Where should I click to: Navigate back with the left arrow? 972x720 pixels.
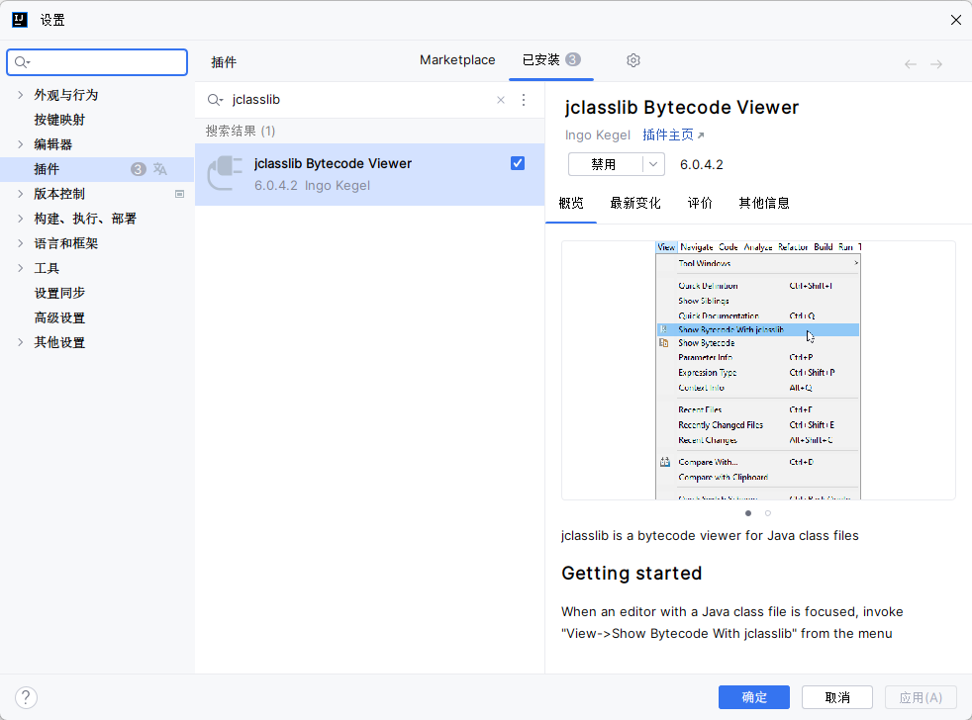[910, 64]
